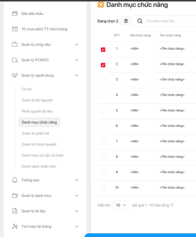Open the page size dropdown showing 10
The height and width of the screenshot is (237, 196).
coord(121,205)
